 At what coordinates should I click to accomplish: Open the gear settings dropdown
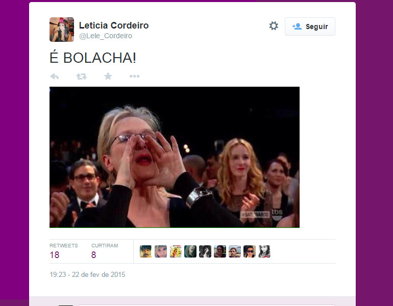[274, 26]
